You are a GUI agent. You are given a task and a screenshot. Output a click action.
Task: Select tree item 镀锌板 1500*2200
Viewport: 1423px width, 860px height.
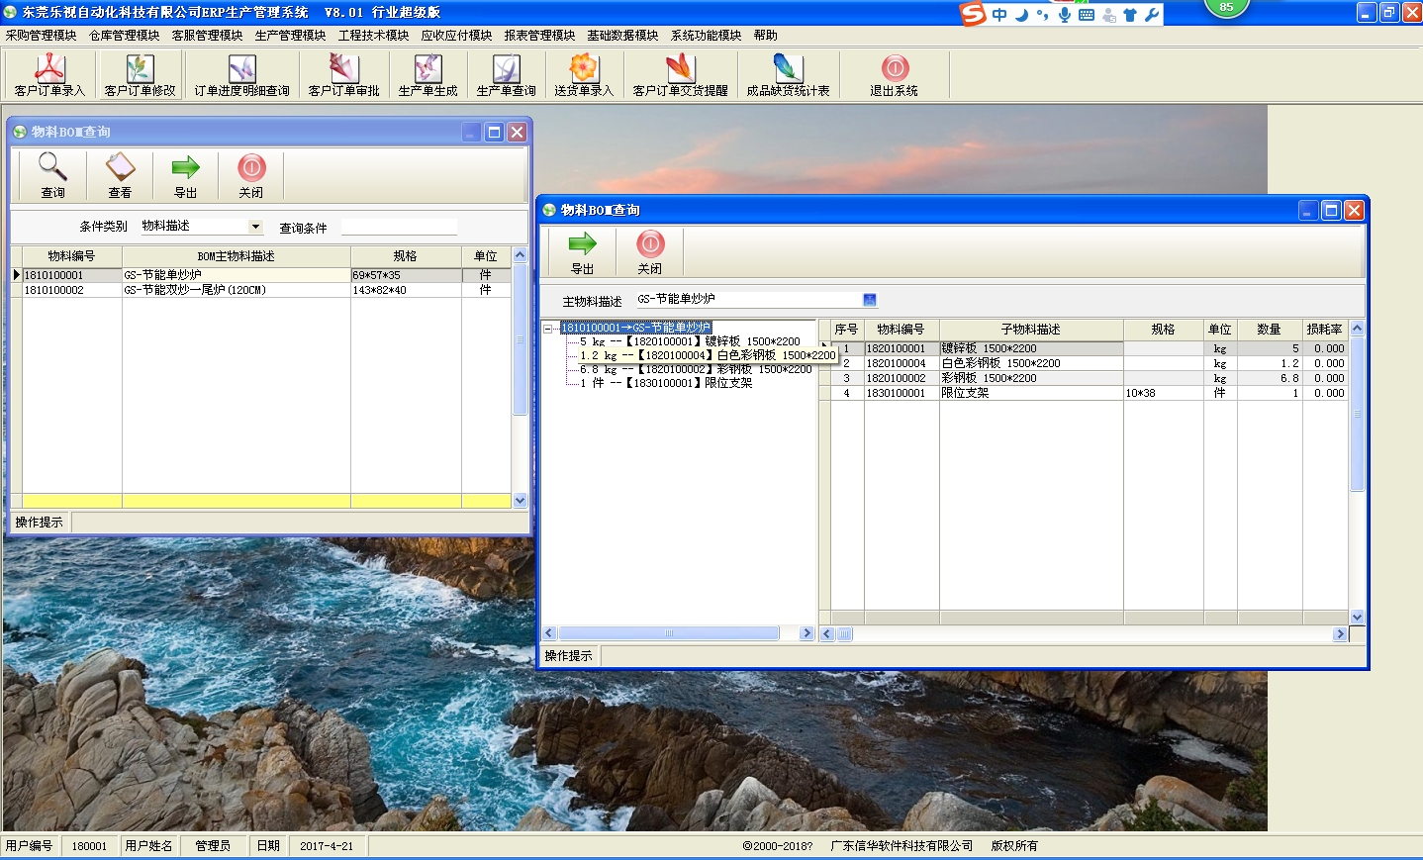(690, 341)
